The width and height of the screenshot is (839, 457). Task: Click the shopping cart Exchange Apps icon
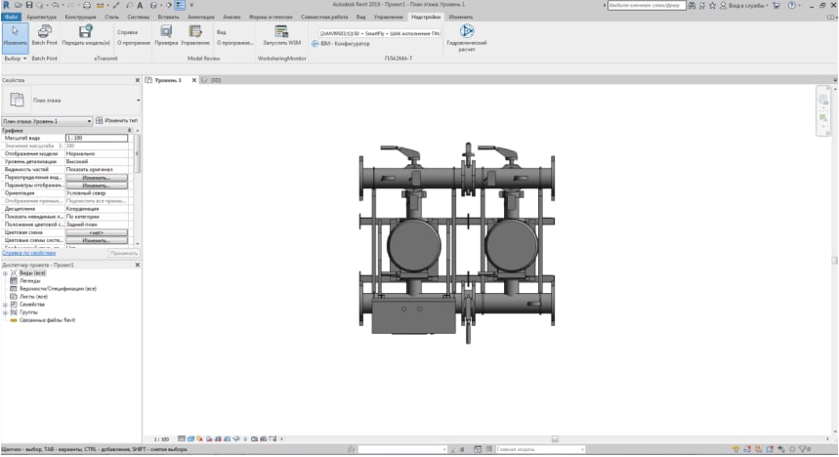pos(776,5)
